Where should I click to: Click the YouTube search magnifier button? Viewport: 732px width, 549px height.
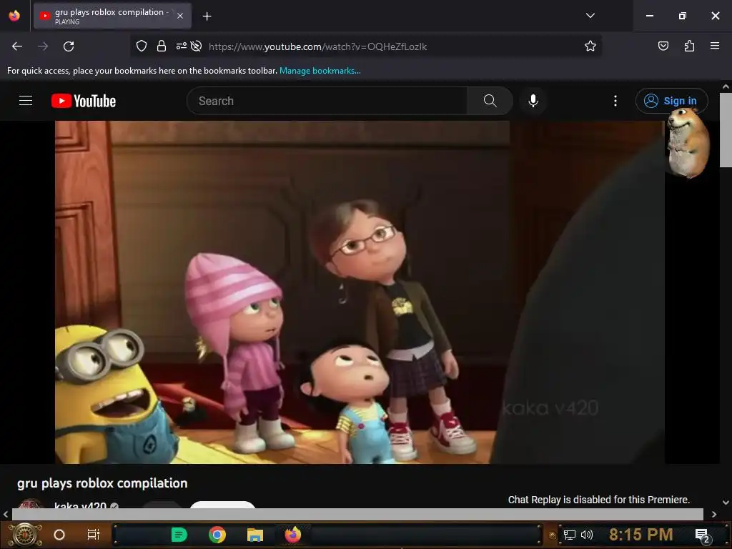pyautogui.click(x=490, y=101)
